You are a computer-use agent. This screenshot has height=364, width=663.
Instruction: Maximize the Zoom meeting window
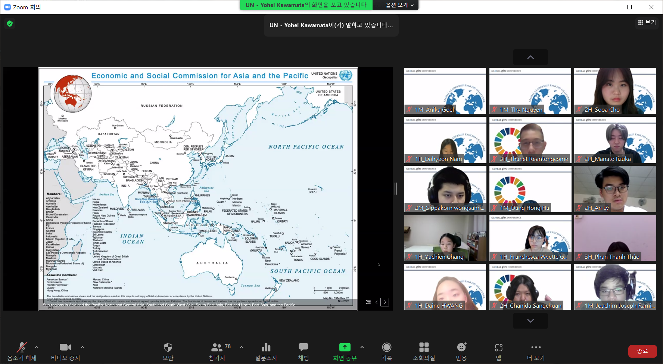point(629,7)
